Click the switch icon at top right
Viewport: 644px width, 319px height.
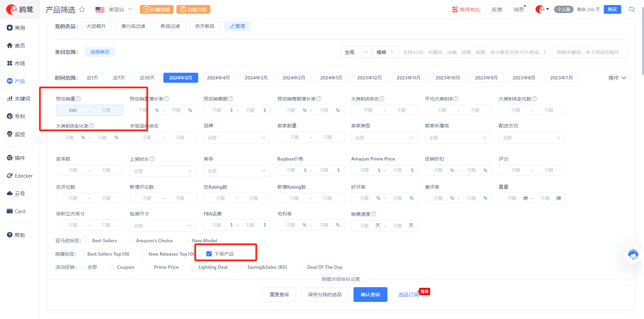coord(632,9)
